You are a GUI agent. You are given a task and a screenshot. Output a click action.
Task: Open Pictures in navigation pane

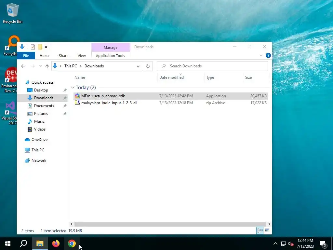coord(41,114)
